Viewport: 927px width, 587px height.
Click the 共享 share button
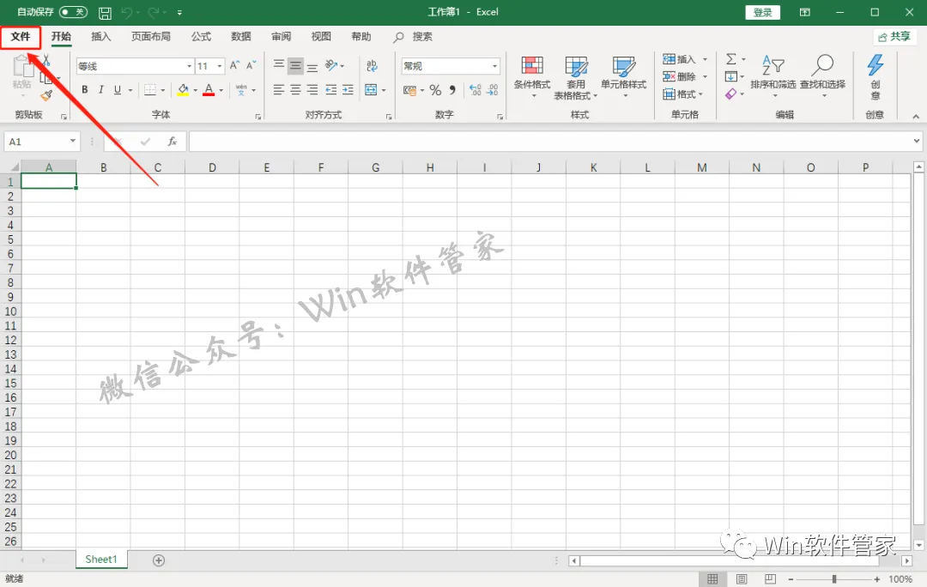[x=894, y=37]
